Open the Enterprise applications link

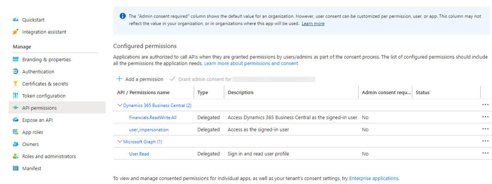(x=374, y=179)
